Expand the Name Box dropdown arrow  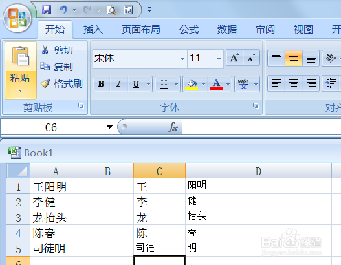pyautogui.click(x=109, y=127)
